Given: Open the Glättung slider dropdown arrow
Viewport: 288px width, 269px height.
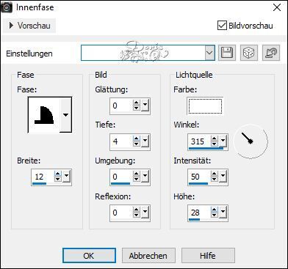Looking at the screenshot, I should coord(145,105).
